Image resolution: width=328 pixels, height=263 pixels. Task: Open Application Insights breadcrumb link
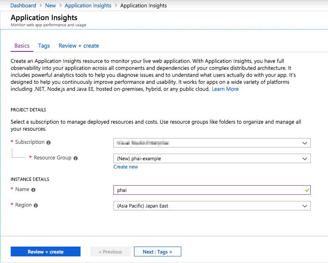[x=88, y=6]
